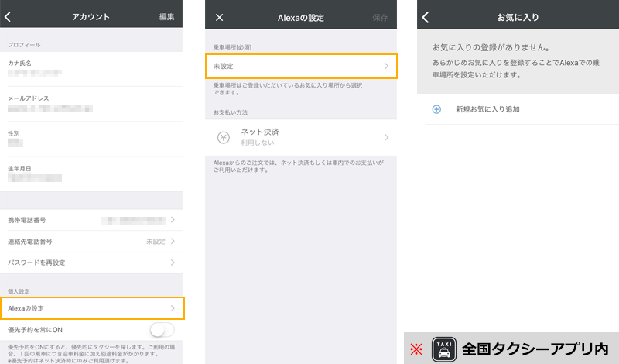Open 連絡先電話番号 row
619x364 pixels.
tap(91, 242)
